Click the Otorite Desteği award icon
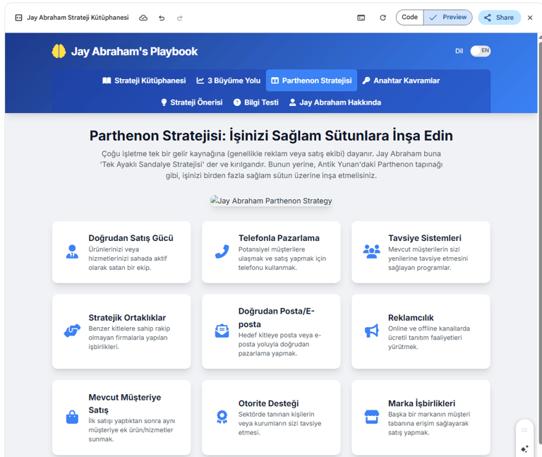The width and height of the screenshot is (542, 457). 222,417
